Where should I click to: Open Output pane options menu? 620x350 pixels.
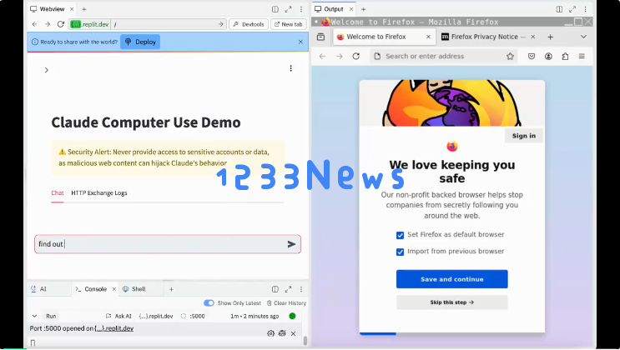[x=586, y=9]
